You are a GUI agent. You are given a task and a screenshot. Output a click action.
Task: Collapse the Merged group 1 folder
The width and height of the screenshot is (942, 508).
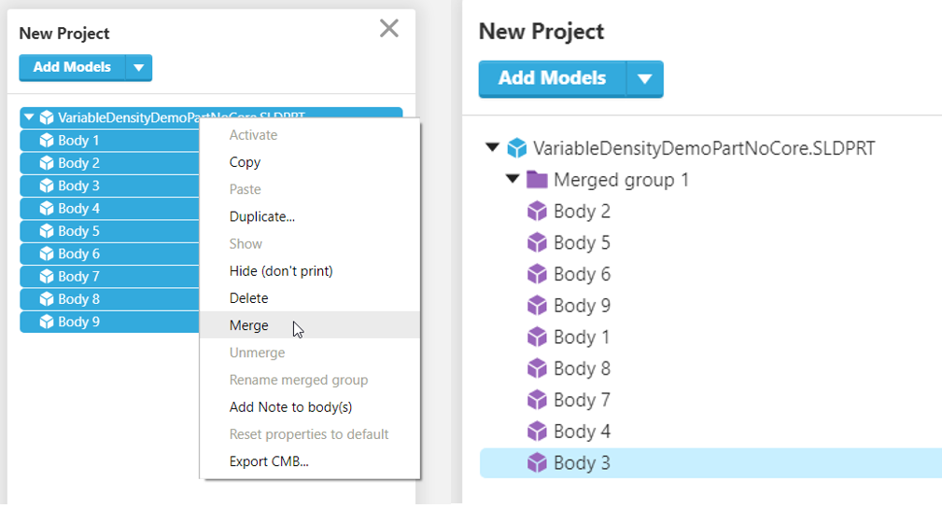(513, 179)
